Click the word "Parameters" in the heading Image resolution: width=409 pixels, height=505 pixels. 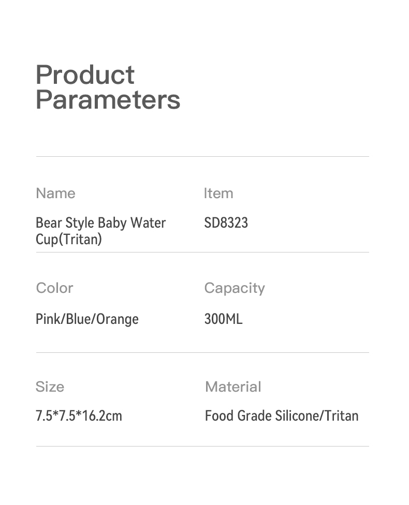pos(108,99)
